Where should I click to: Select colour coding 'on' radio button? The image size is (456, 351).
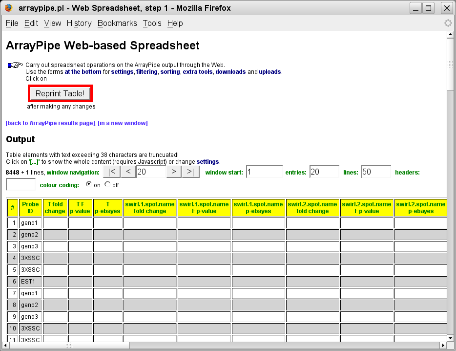coord(88,184)
